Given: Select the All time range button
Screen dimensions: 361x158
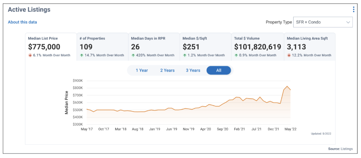Looking at the screenshot, I should pyautogui.click(x=219, y=71).
